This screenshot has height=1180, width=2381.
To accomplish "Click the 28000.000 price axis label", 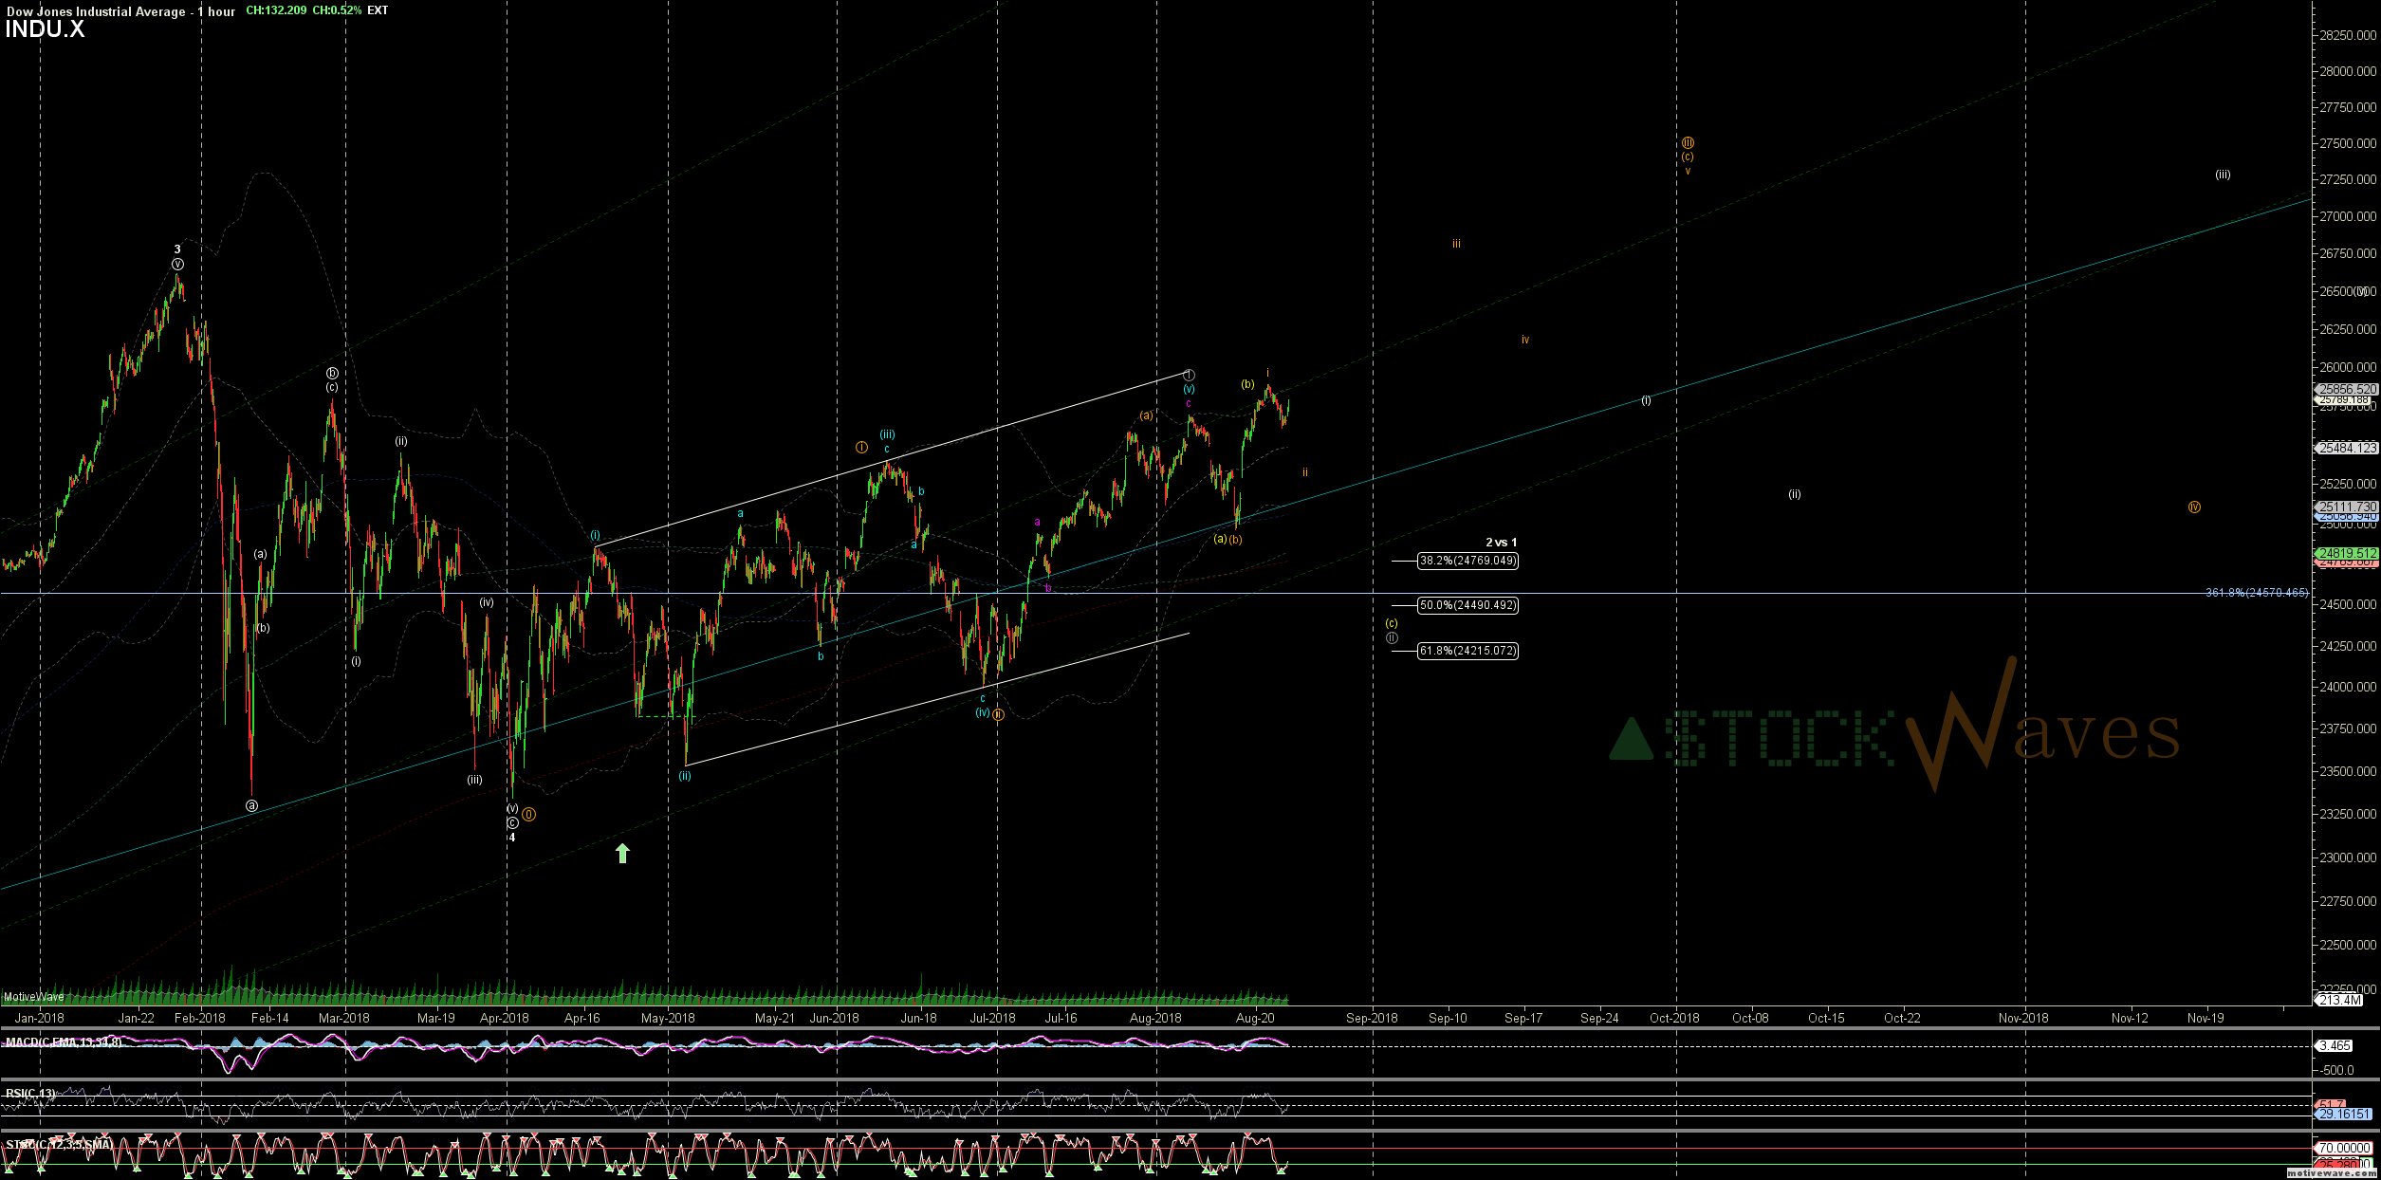I will pos(2349,71).
